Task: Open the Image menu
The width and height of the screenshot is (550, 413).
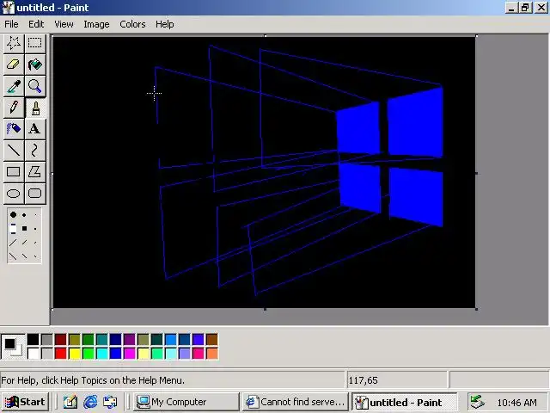Action: [96, 24]
